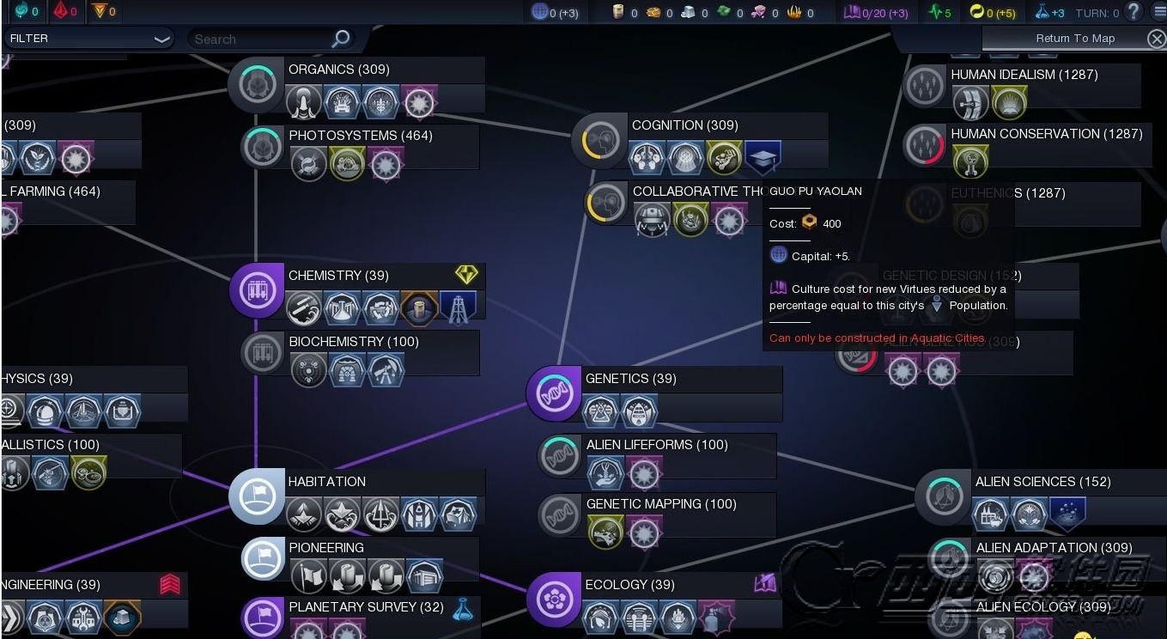
Task: Click the GENETIC MAPPING (100) label
Action: click(661, 504)
